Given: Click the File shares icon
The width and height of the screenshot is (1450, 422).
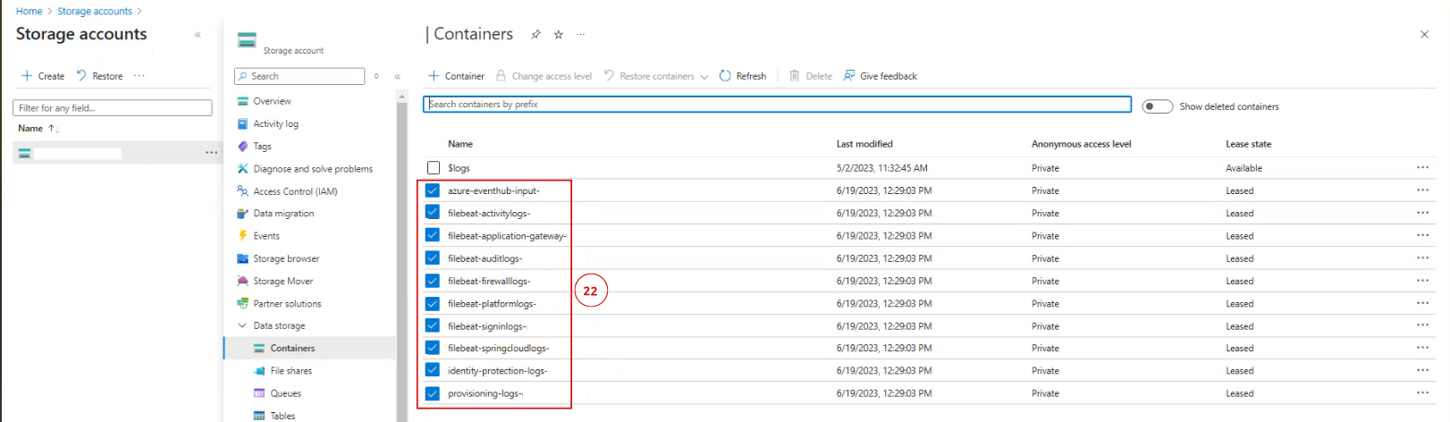Looking at the screenshot, I should pos(259,371).
